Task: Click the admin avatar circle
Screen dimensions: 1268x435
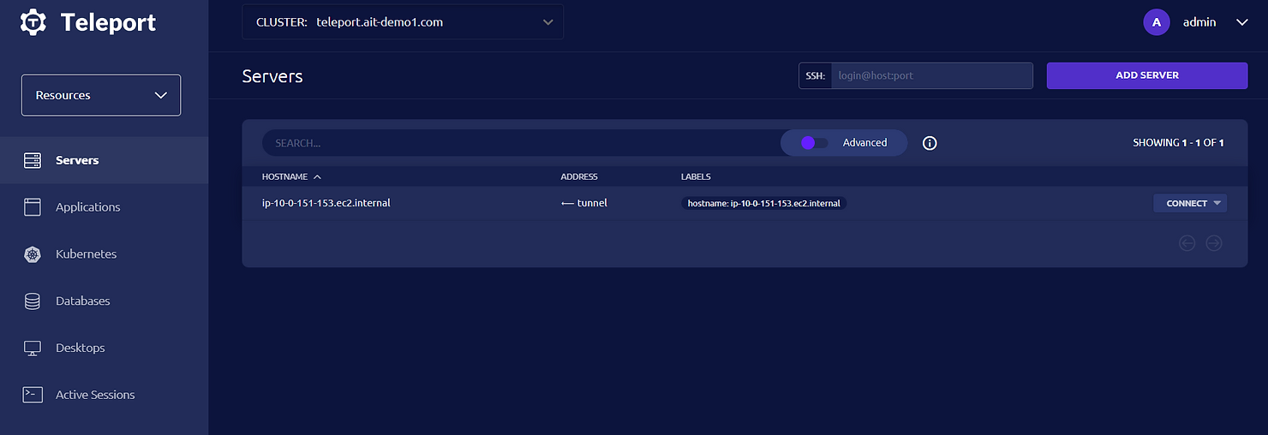Action: click(x=1157, y=22)
